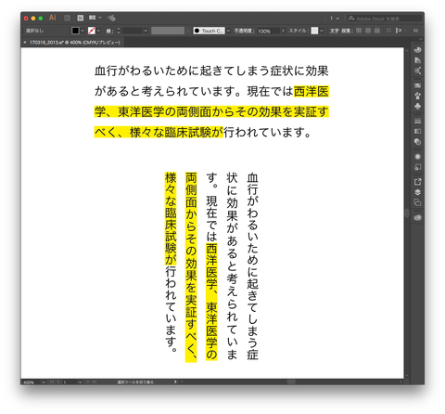Screen dimensions: 445x414
Task: Click the Align To selection icon in control bar
Action: 399,31
